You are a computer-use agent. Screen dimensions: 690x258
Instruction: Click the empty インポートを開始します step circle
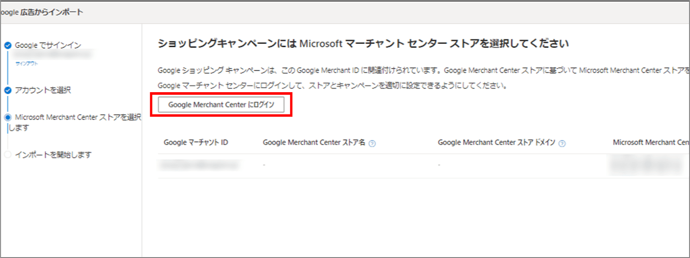(8, 155)
